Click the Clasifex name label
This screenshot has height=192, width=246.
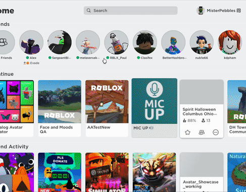click(x=146, y=58)
